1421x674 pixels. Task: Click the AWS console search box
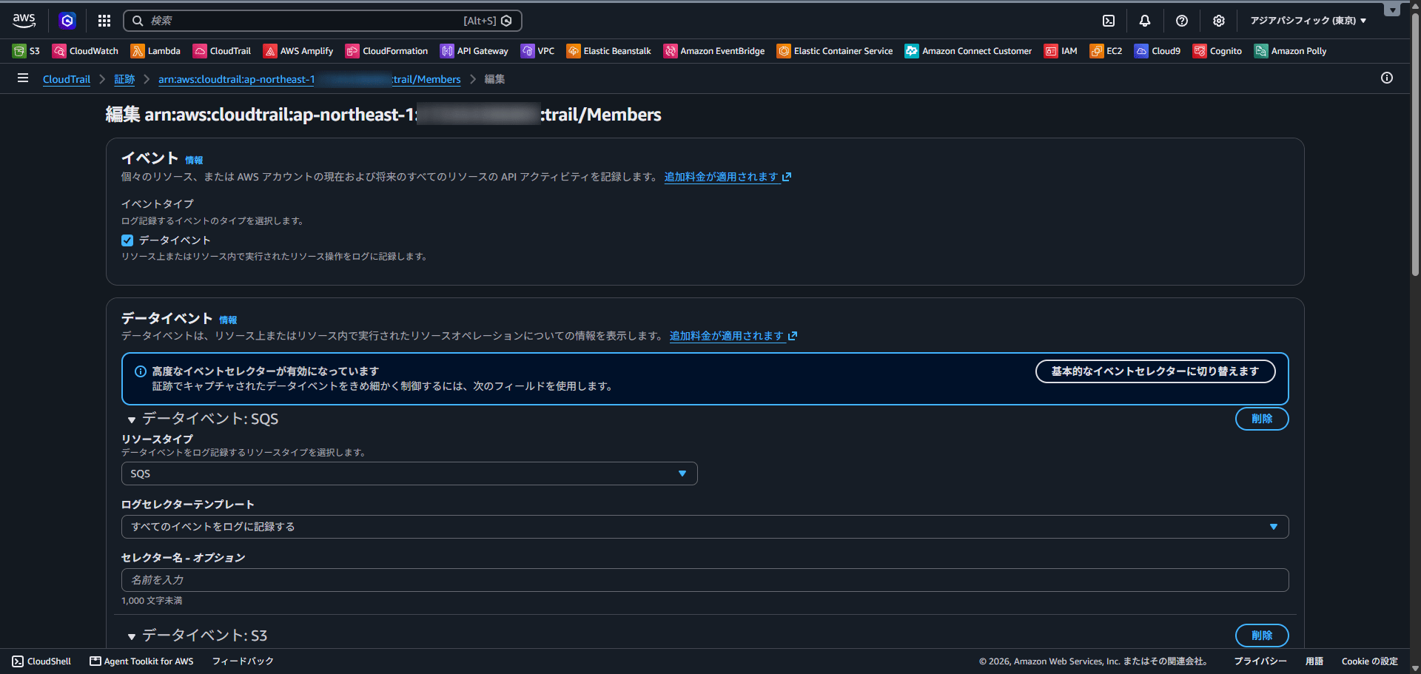pyautogui.click(x=323, y=21)
